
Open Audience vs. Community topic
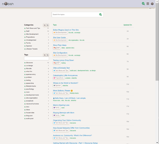[x=72, y=135]
